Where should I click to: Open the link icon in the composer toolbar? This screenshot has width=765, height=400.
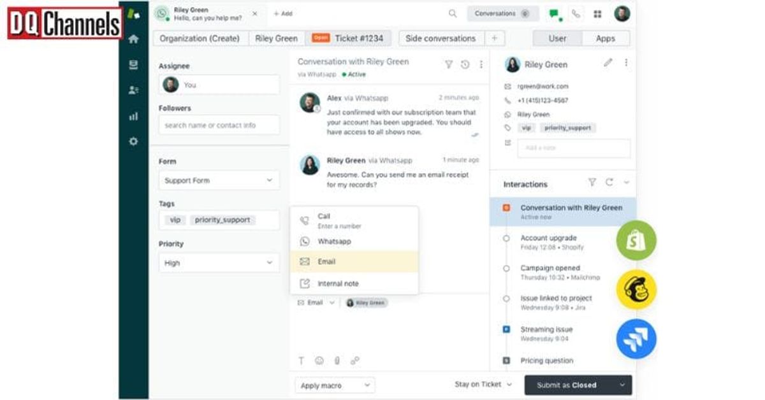coord(356,360)
